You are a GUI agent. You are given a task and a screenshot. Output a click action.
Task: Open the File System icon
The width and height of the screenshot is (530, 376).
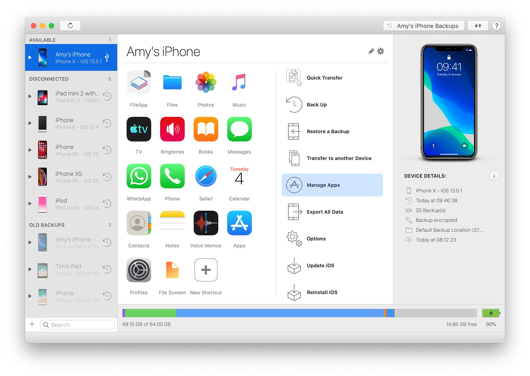pyautogui.click(x=172, y=270)
